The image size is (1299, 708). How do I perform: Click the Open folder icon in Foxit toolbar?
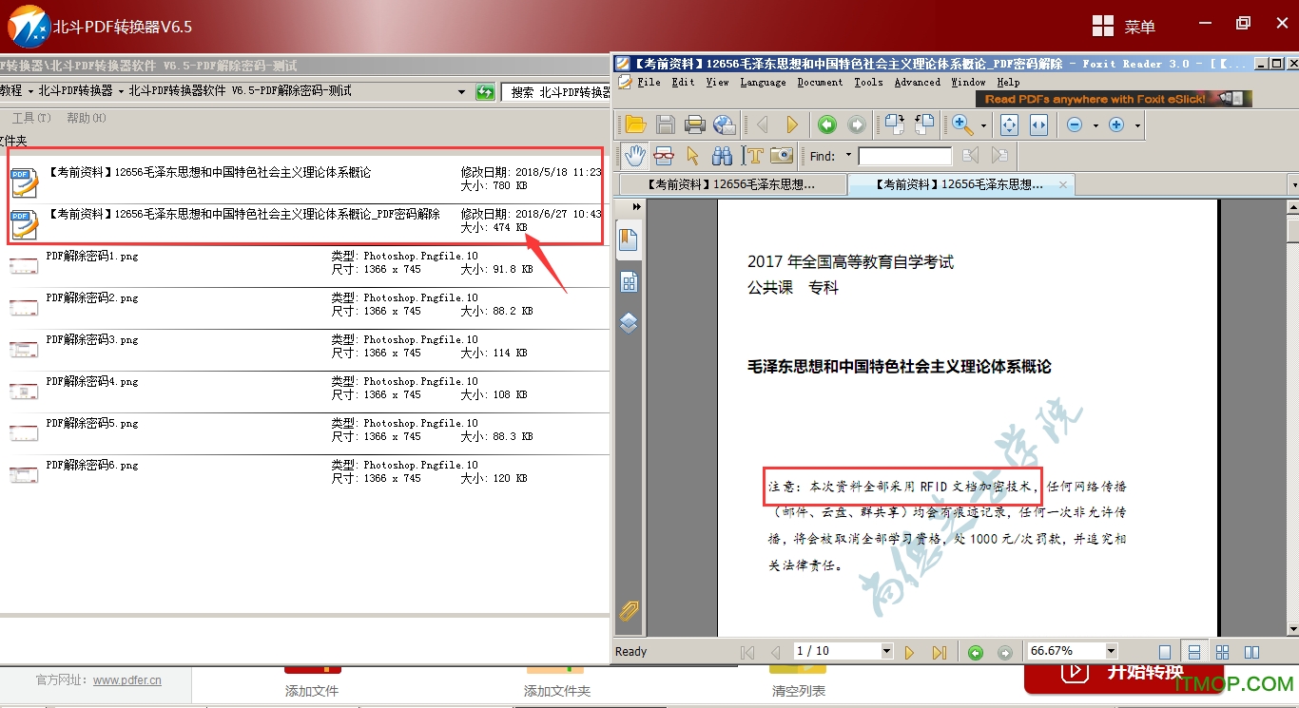635,124
